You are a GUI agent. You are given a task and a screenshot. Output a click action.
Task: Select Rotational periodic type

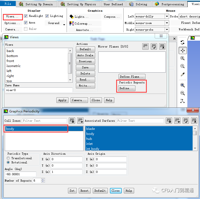(8, 162)
